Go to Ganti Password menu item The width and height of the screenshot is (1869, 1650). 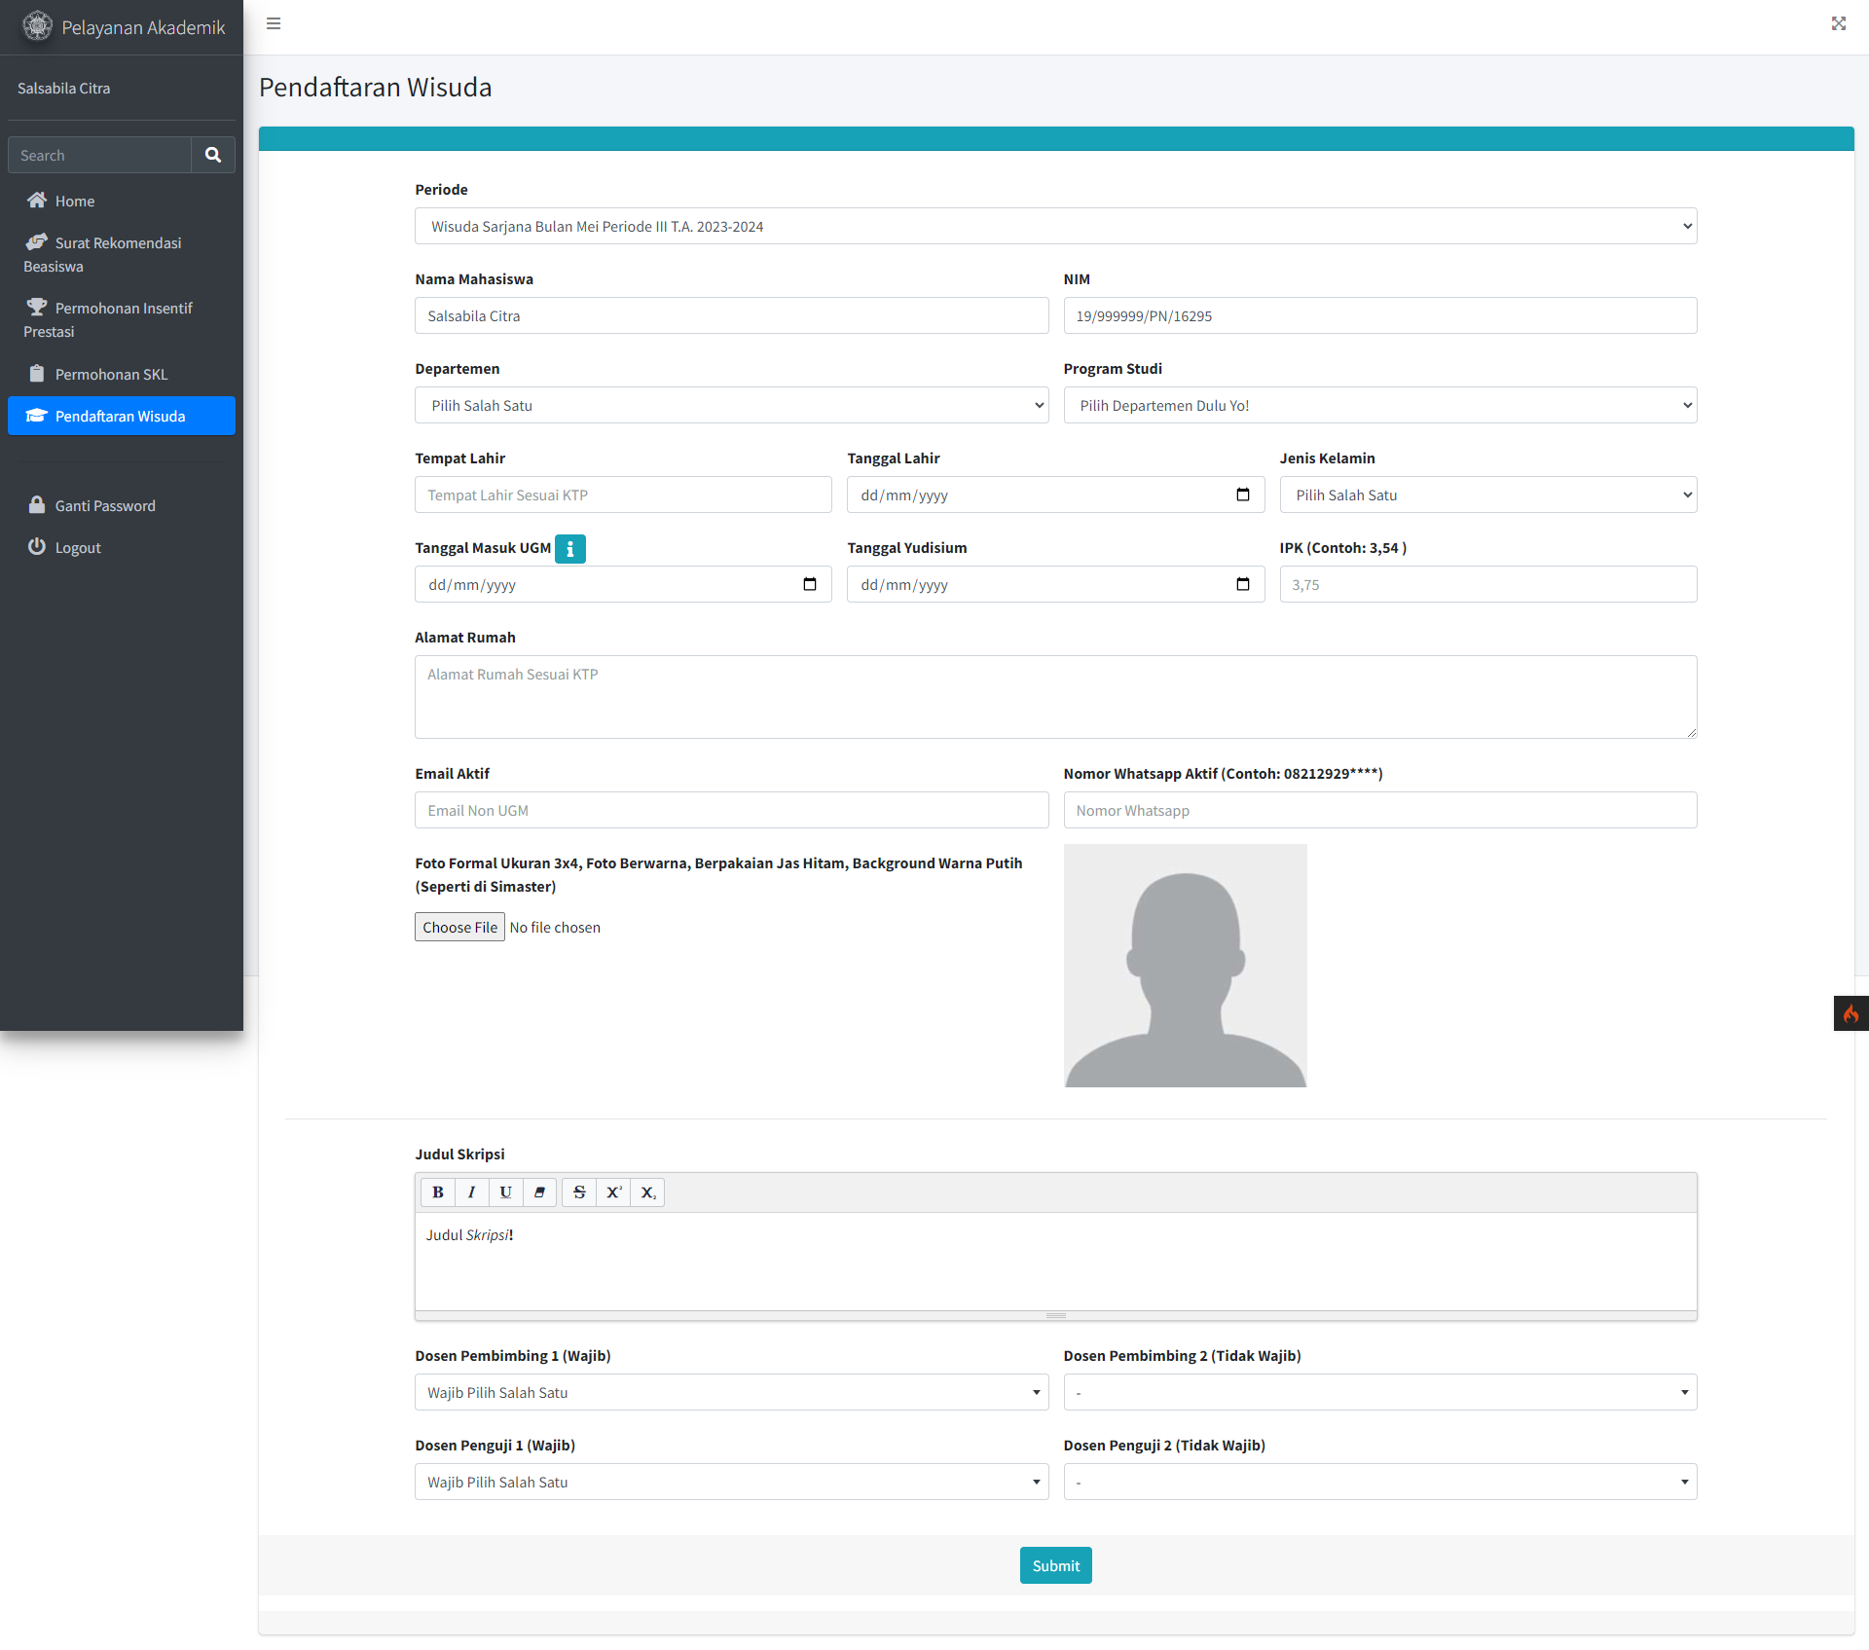pyautogui.click(x=105, y=505)
